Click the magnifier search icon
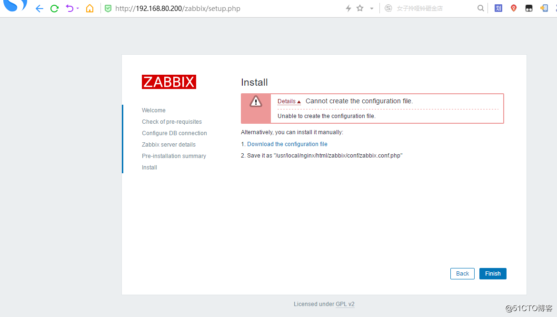 [481, 8]
